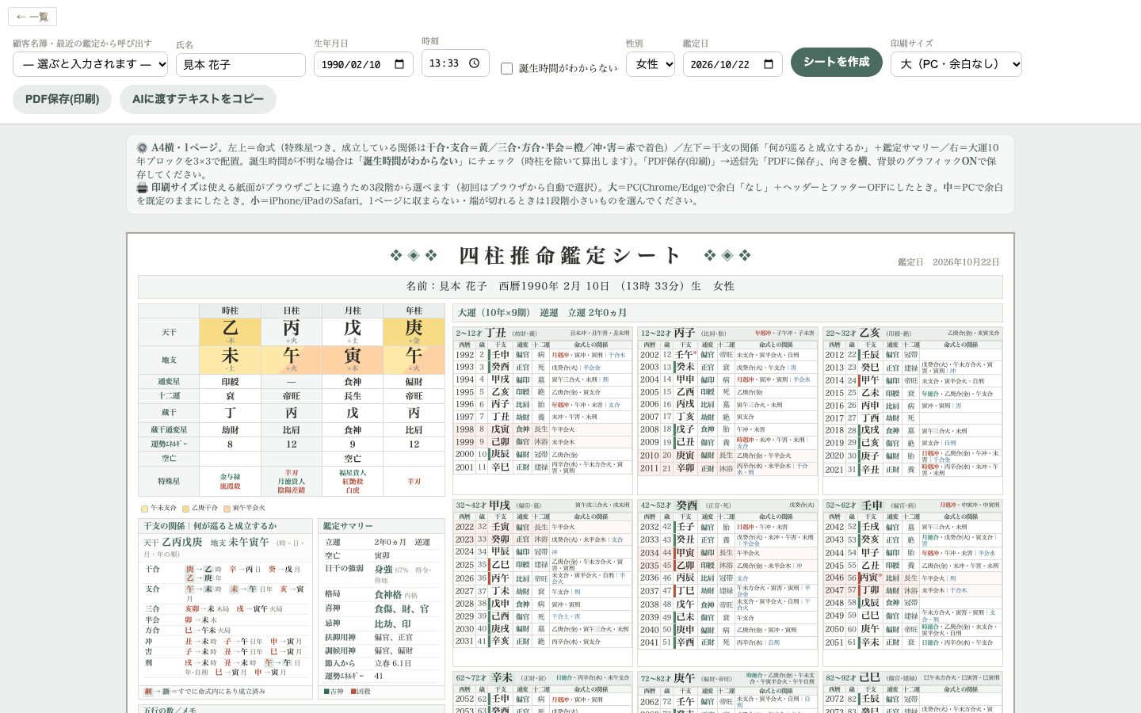Viewport: 1141px width, 713px height.
Task: Open the reading date calendar picker icon
Action: coord(769,64)
